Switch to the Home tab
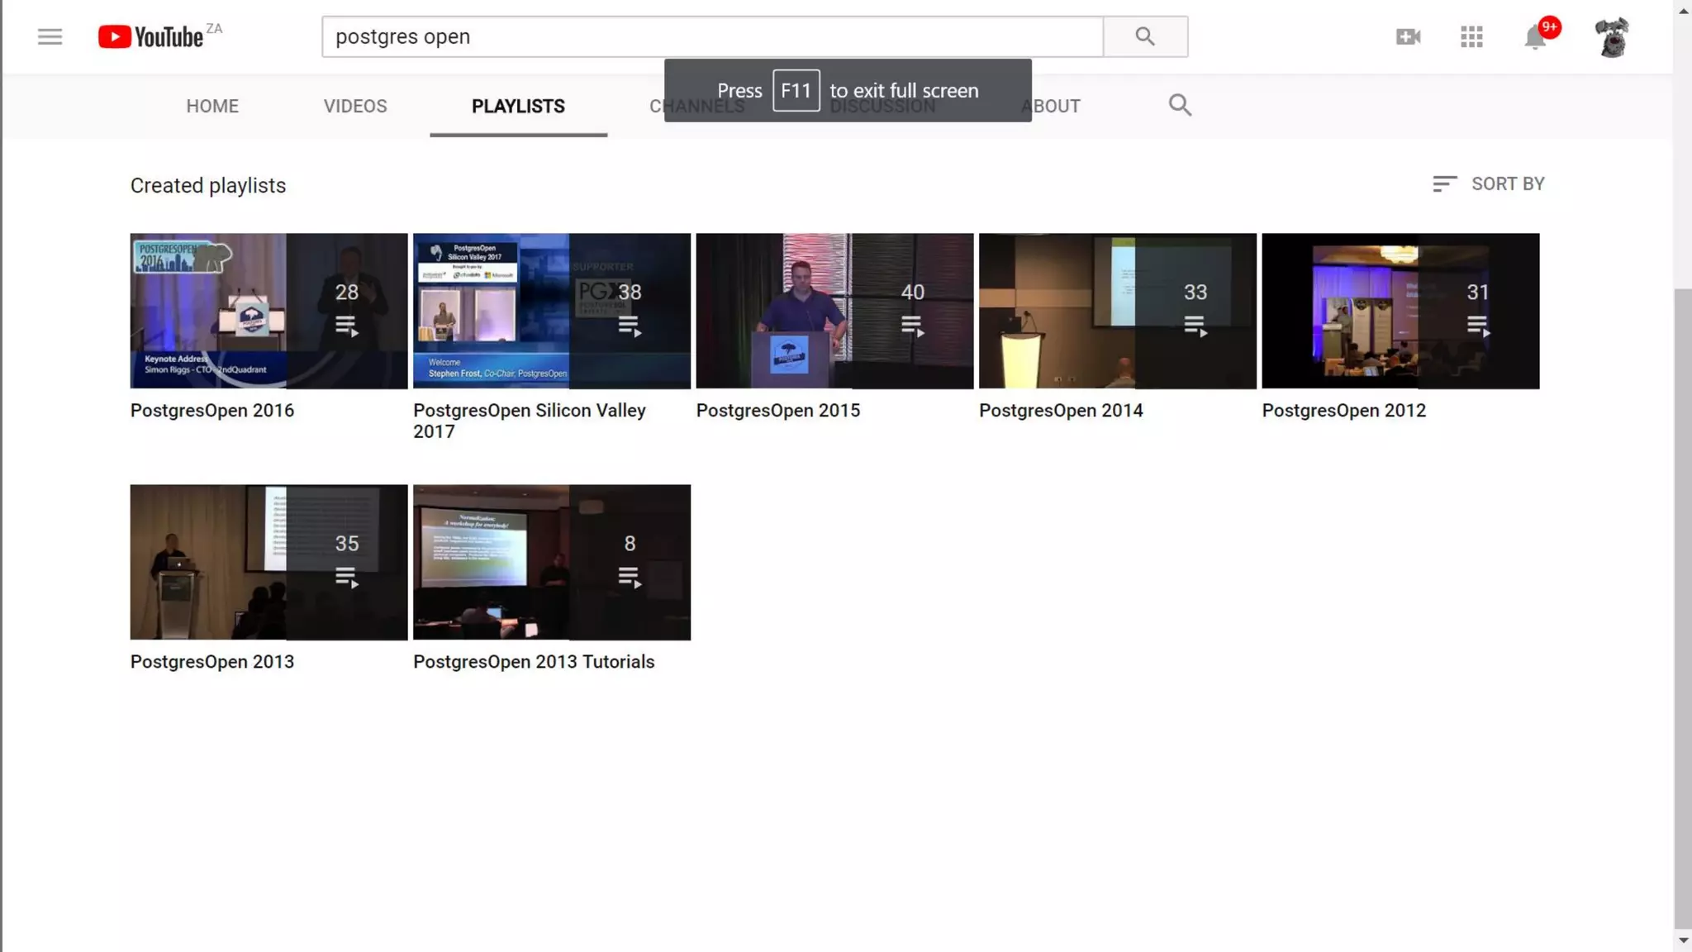 point(212,106)
